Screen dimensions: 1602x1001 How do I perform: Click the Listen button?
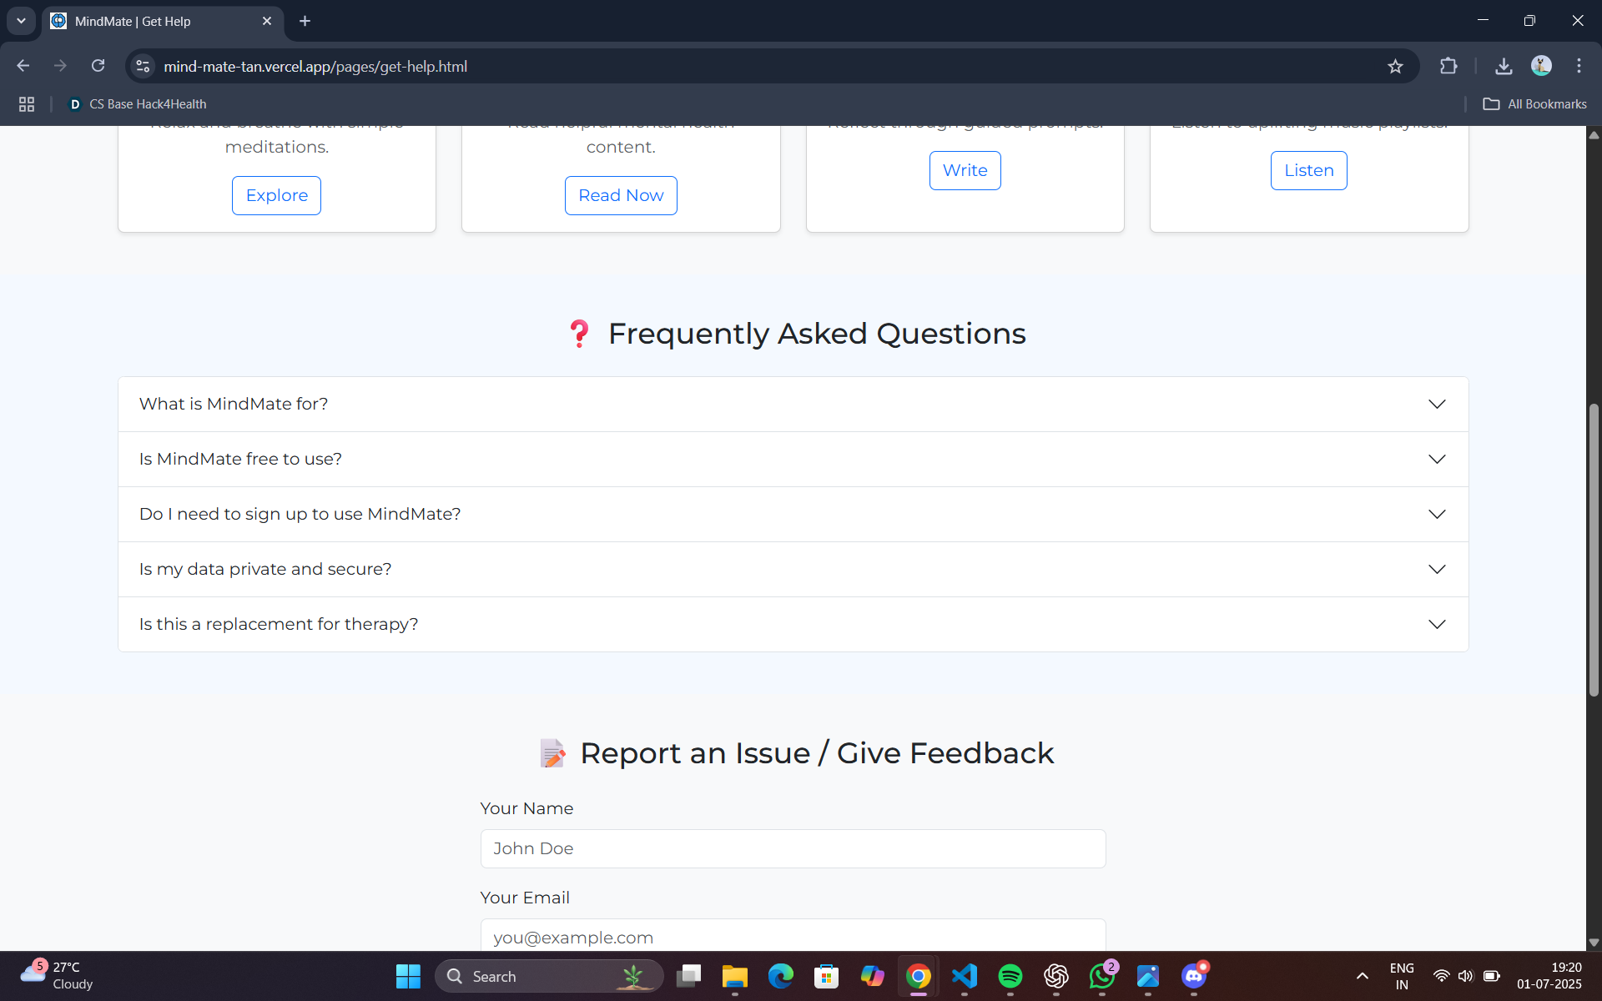[x=1308, y=170]
